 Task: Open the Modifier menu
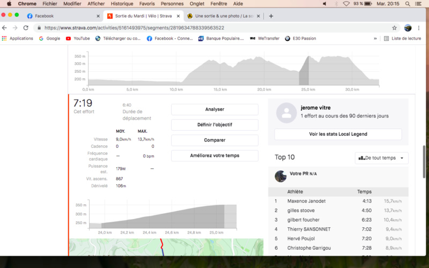click(x=72, y=4)
